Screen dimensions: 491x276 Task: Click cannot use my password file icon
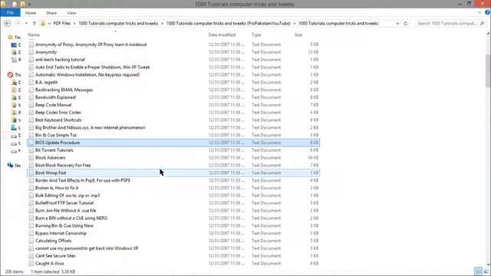tap(31, 248)
